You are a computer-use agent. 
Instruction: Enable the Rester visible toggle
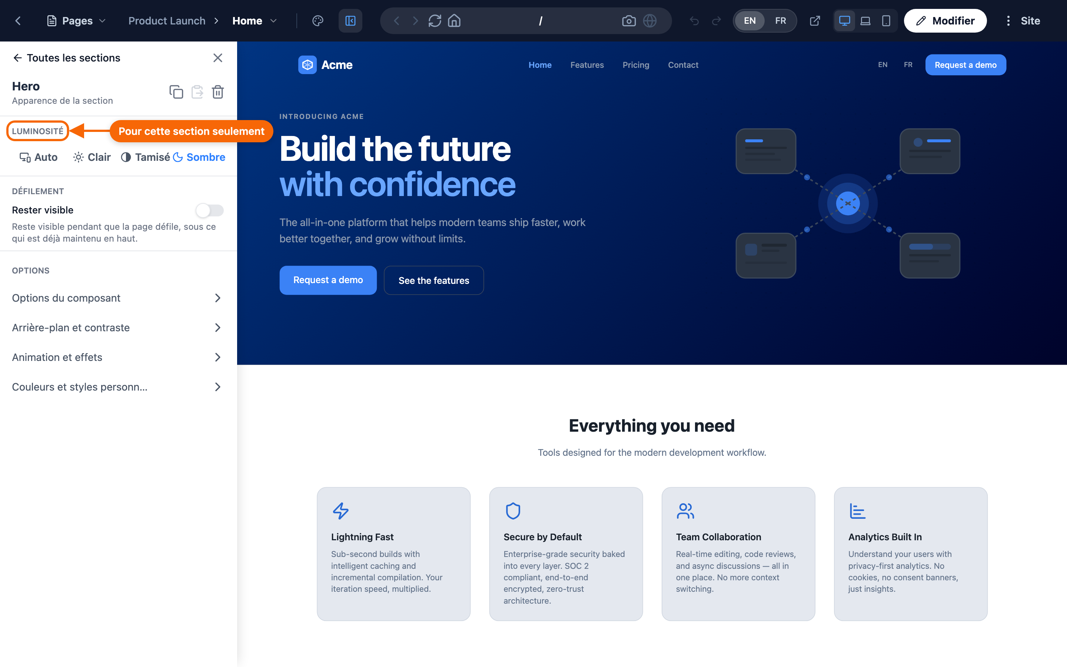click(x=210, y=210)
